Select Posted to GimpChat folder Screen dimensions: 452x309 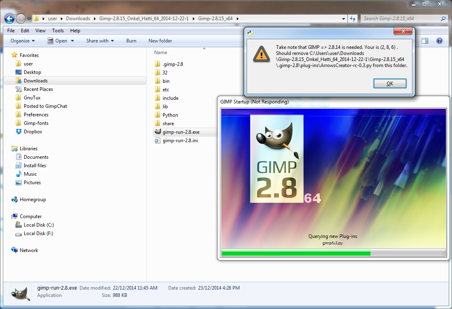[45, 106]
